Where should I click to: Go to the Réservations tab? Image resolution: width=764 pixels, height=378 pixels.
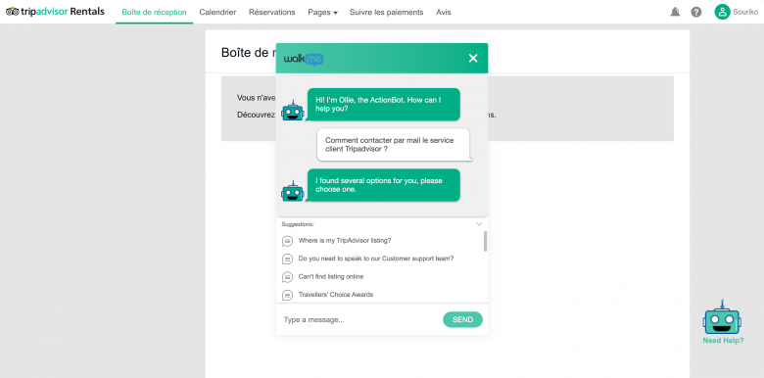[272, 12]
